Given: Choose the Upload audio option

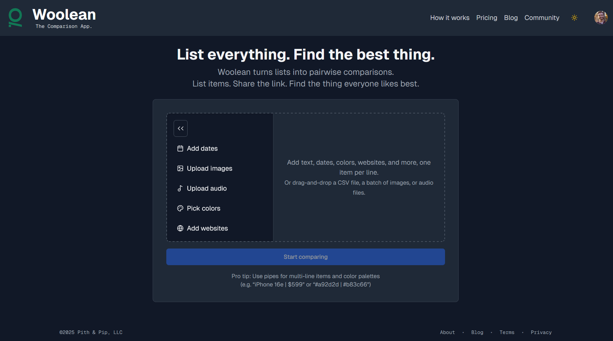Looking at the screenshot, I should 220,188.
